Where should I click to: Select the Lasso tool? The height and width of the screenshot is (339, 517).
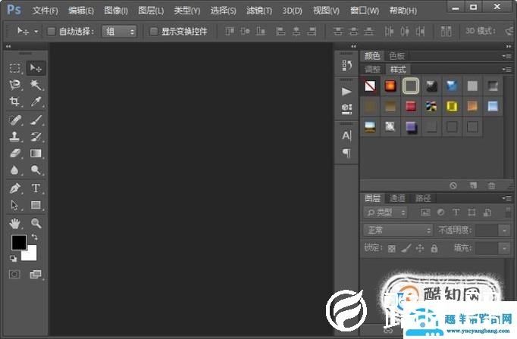(x=15, y=85)
